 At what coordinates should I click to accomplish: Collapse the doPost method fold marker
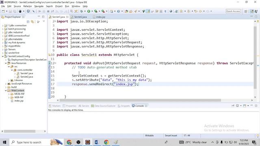pyautogui.click(x=55, y=63)
